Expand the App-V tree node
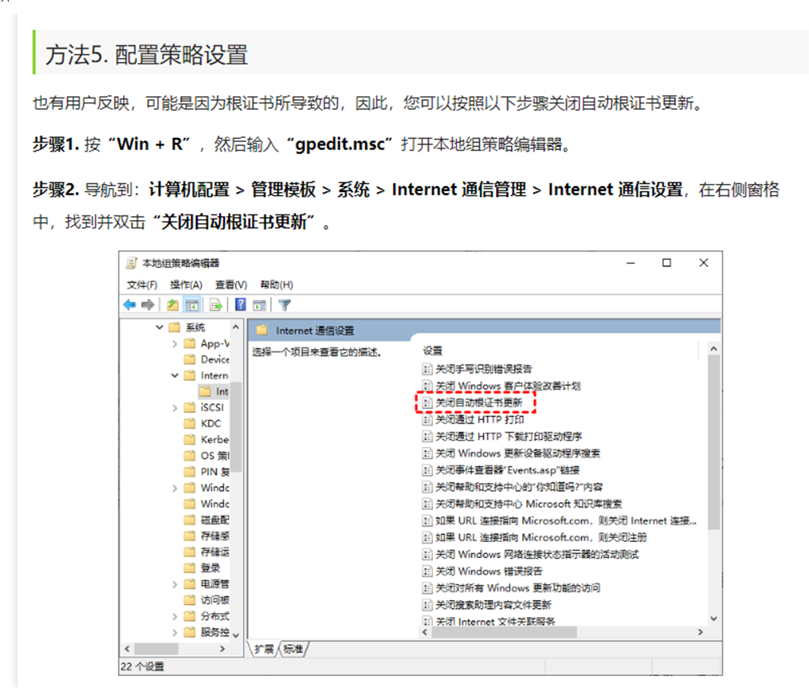 pos(175,344)
